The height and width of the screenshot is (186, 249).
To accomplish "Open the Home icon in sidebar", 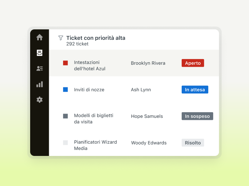I will [x=40, y=37].
